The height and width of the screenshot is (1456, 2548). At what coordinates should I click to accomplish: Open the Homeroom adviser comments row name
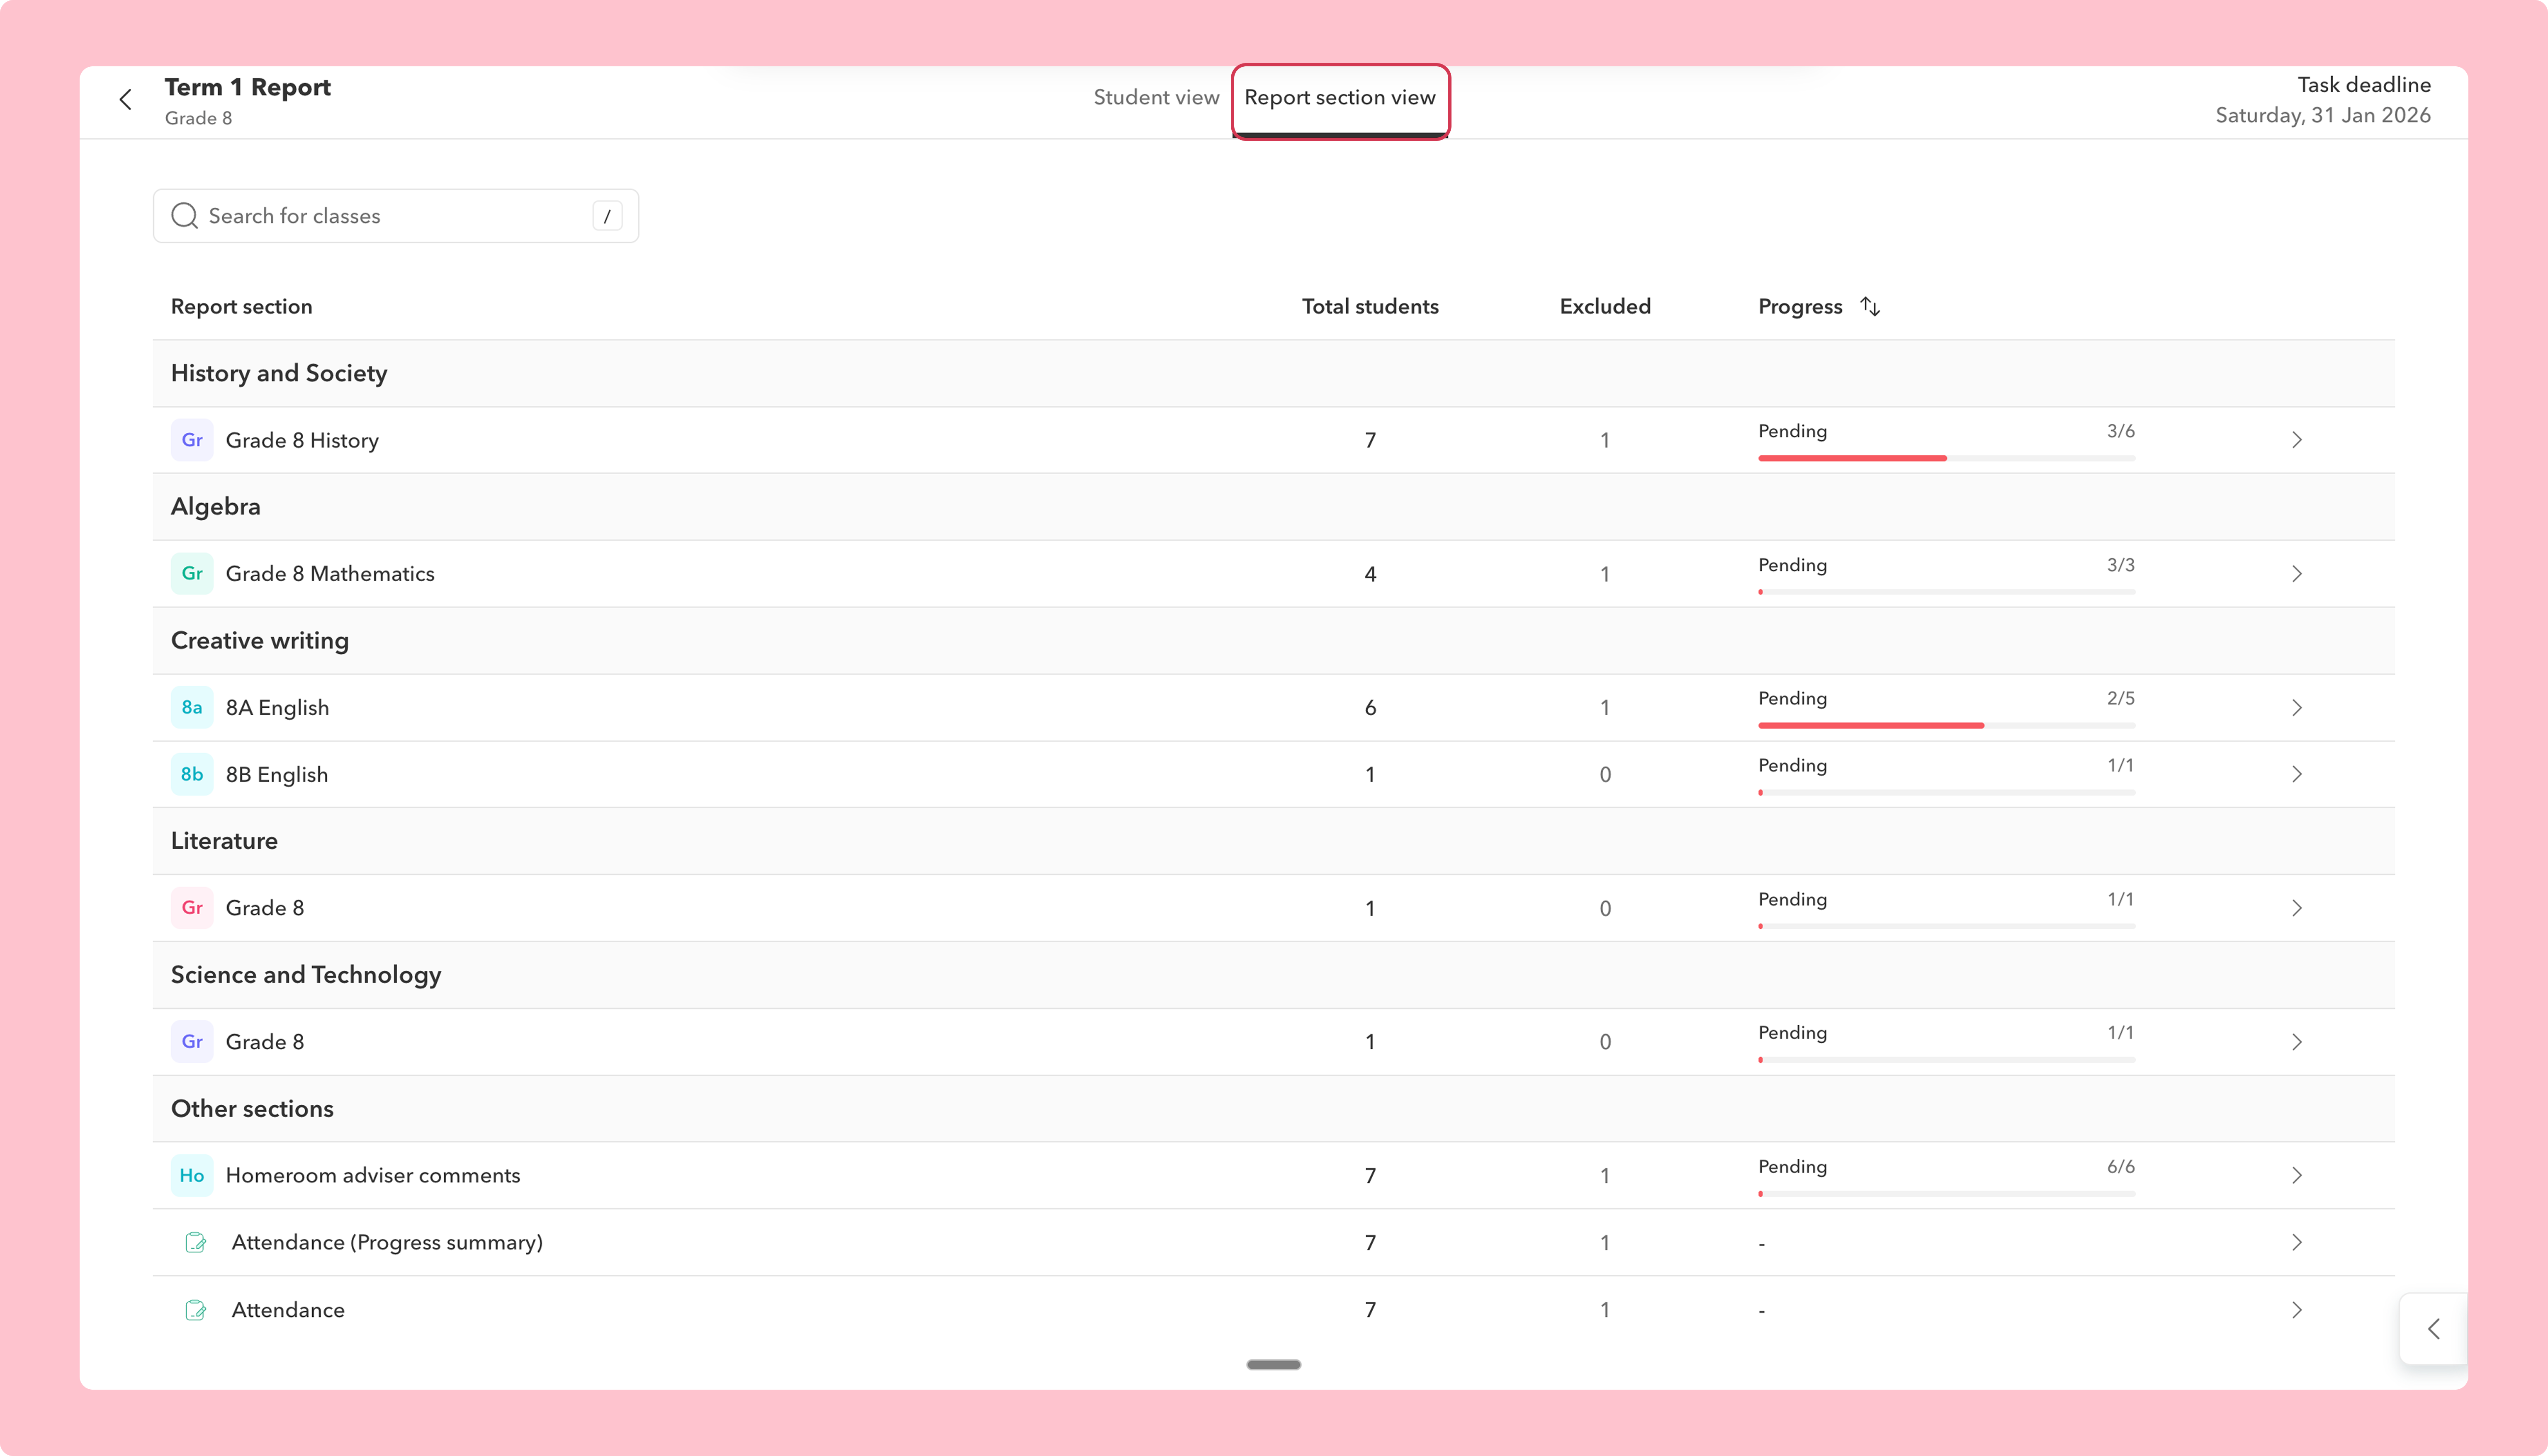pos(373,1176)
